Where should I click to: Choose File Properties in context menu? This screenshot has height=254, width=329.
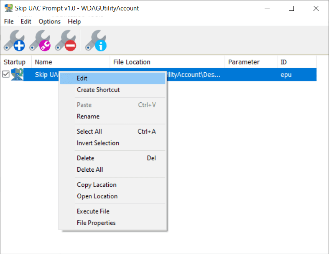click(113, 223)
